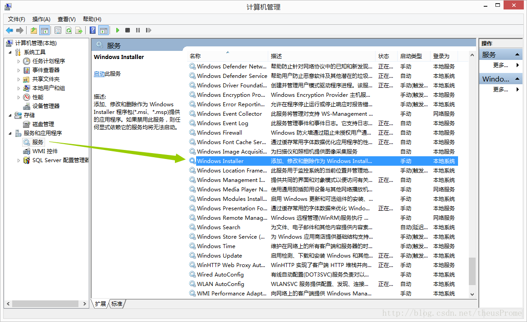
Task: Expand the 共享文件夹 node arrow
Action: [18, 79]
